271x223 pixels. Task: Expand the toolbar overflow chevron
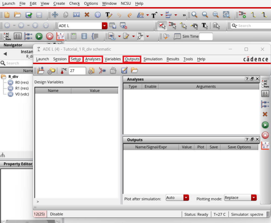click(x=184, y=15)
